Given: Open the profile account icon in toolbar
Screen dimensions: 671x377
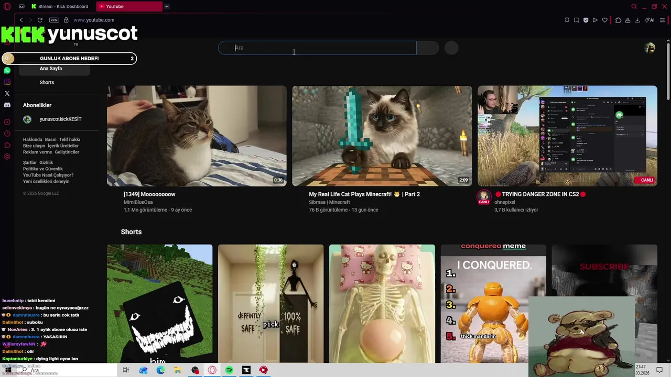Looking at the screenshot, I should 627,20.
